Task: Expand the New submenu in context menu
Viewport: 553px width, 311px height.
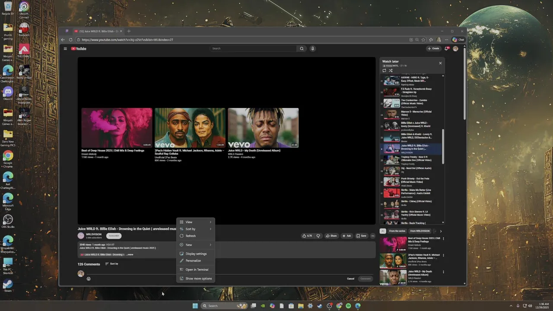Action: coord(196,245)
